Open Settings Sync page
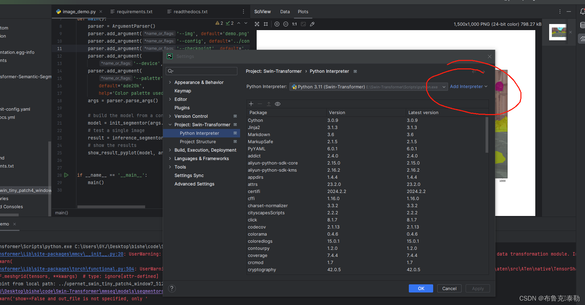This screenshot has width=585, height=305. tap(189, 175)
